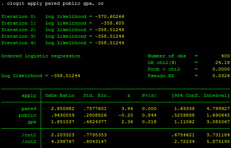Click the Std. Err. column header
Screen dimensions: 231x148
(95, 96)
